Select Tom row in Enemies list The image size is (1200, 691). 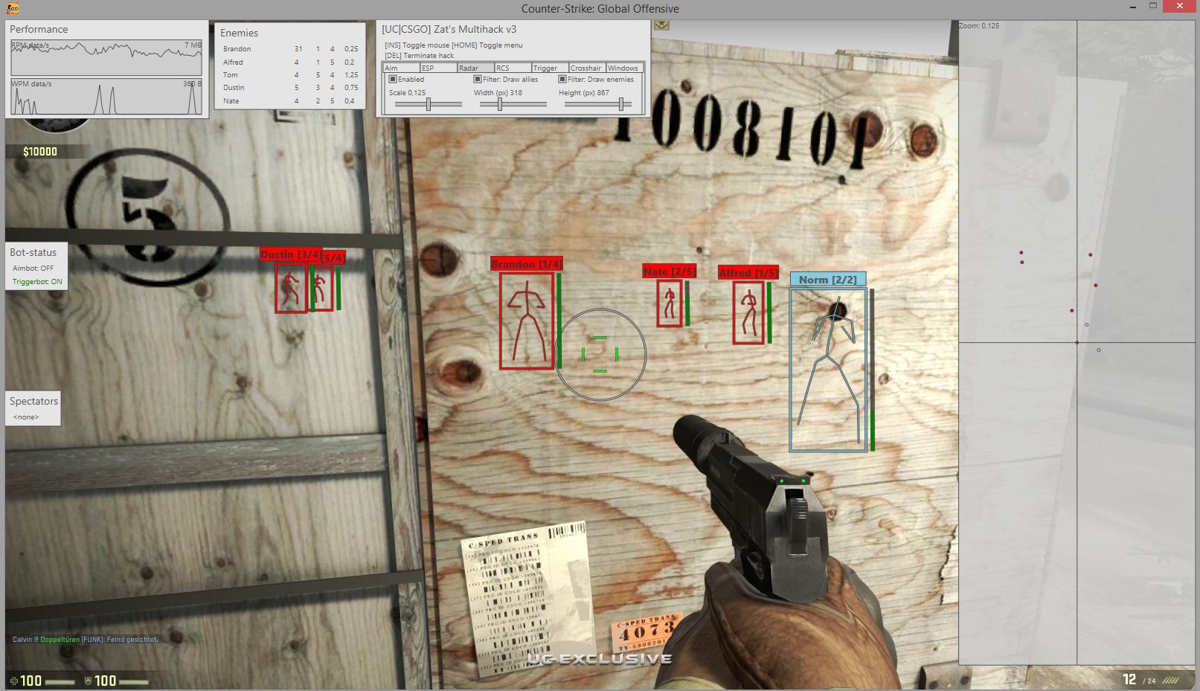click(290, 75)
